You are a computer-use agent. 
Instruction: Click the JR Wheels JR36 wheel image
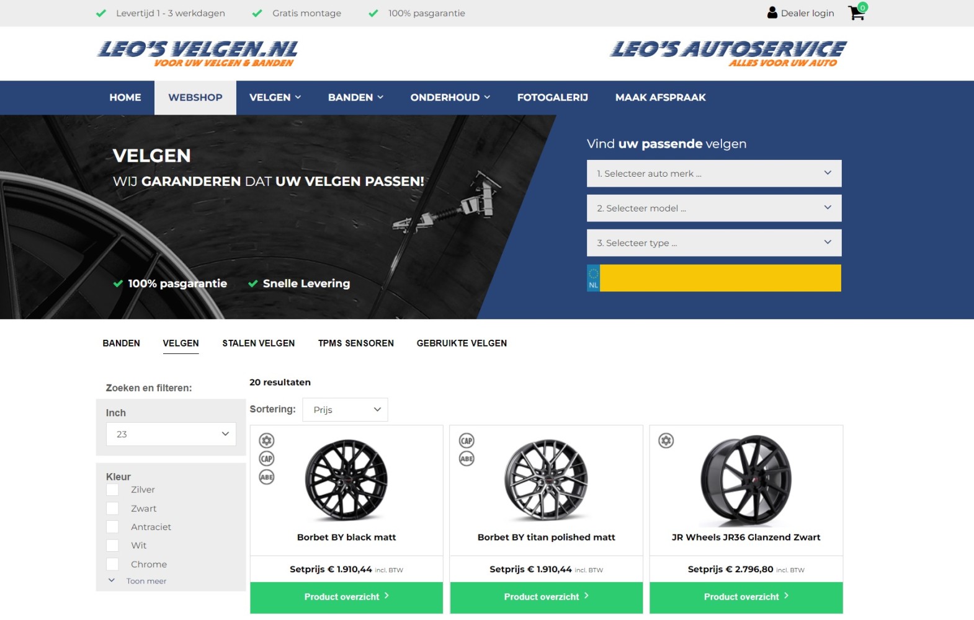pos(746,480)
